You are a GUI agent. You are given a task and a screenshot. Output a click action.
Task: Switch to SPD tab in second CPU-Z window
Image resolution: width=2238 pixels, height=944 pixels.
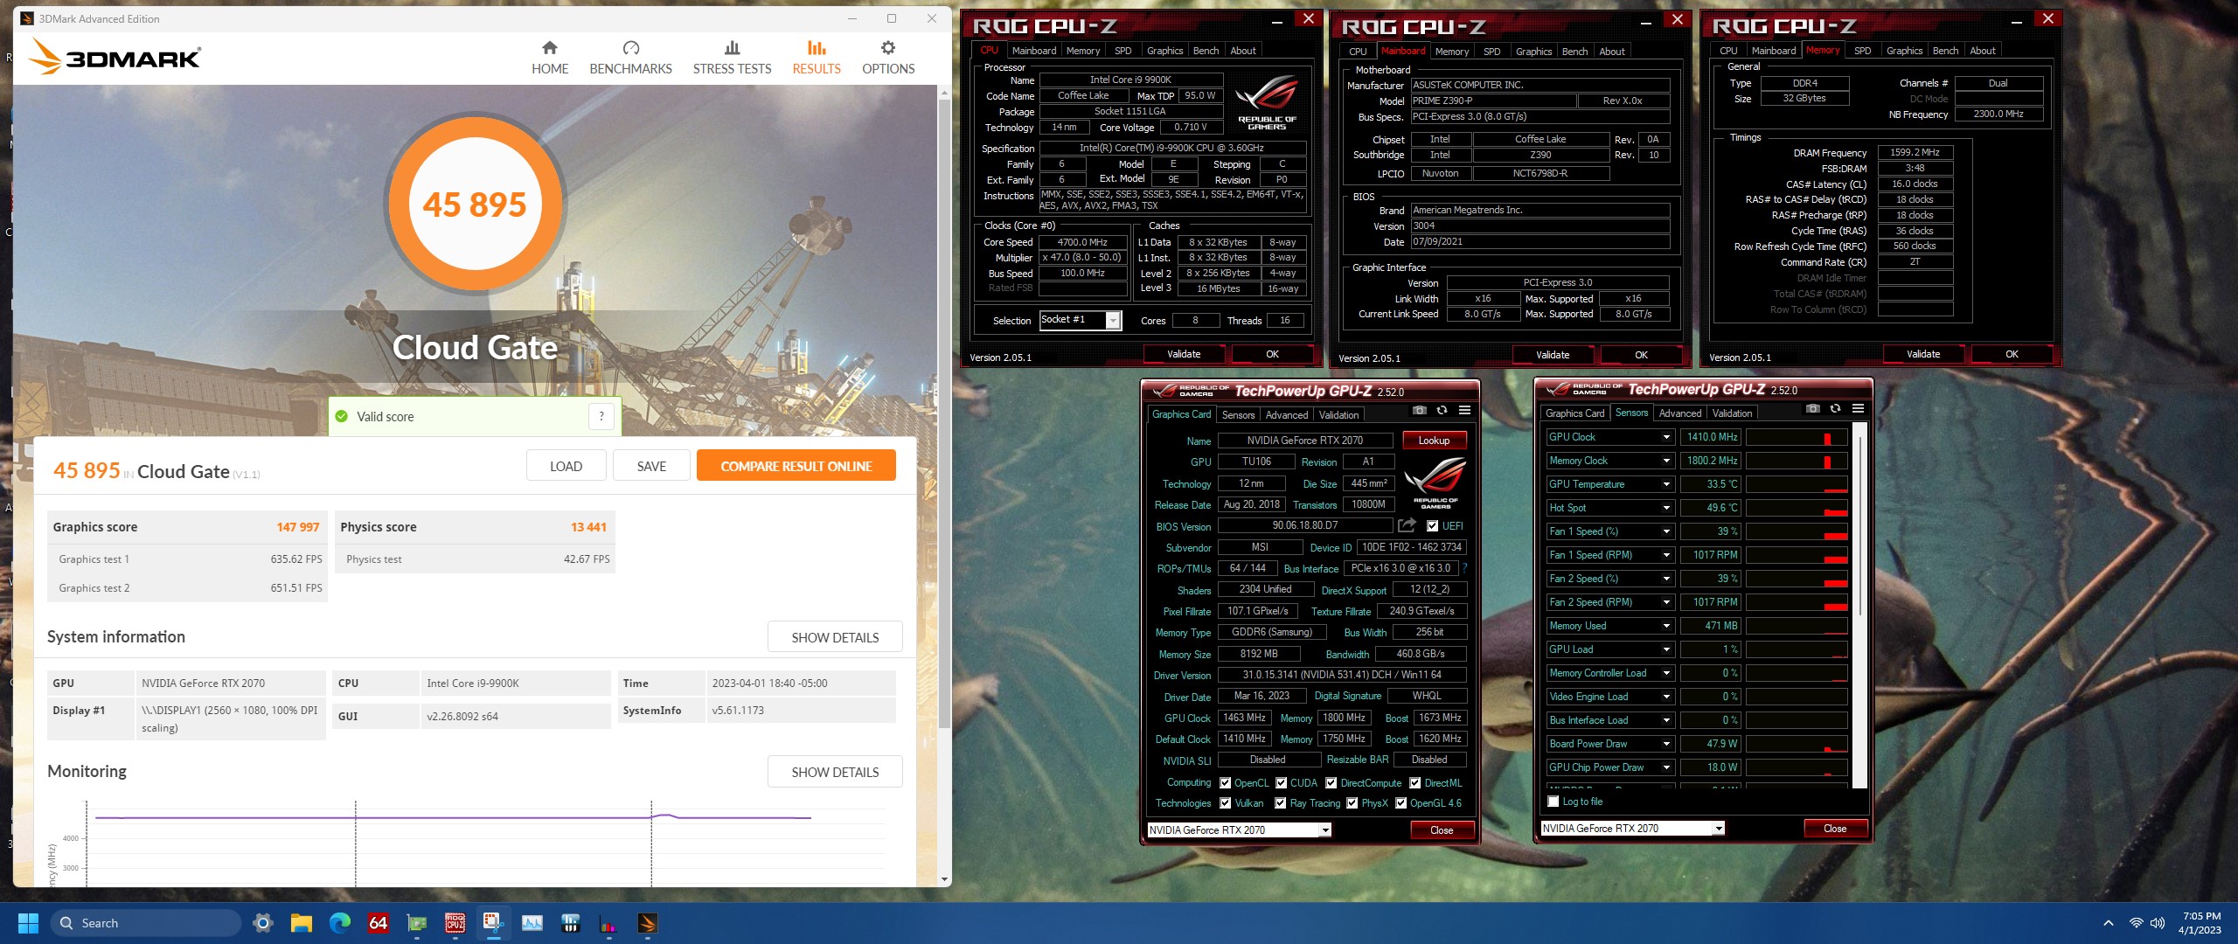[1491, 52]
